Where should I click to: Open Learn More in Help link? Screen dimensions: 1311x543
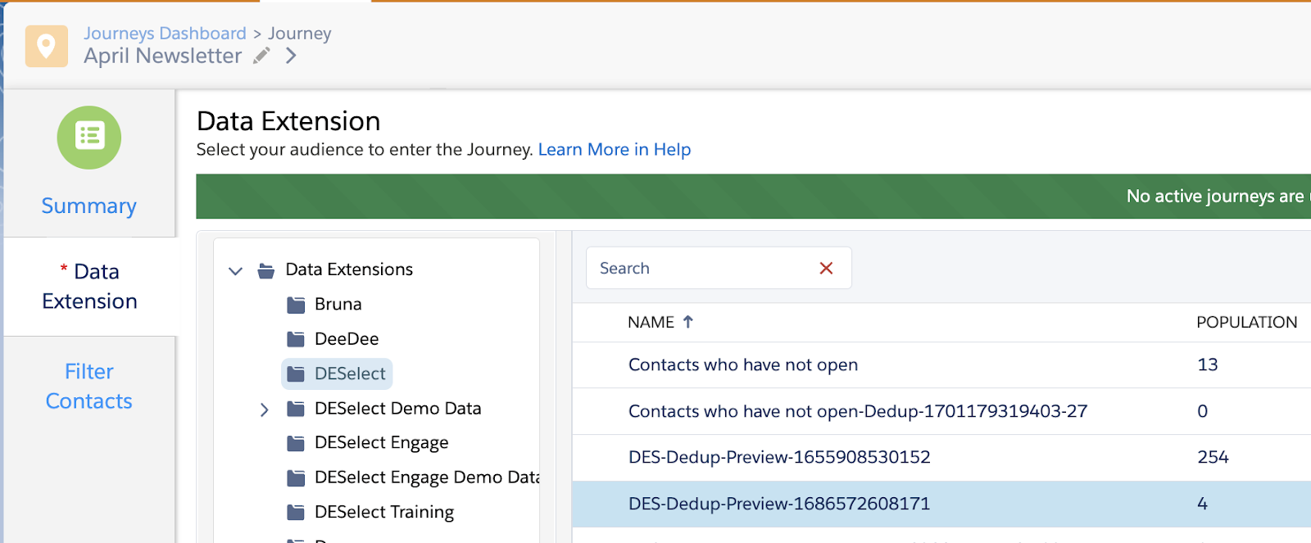click(x=615, y=149)
